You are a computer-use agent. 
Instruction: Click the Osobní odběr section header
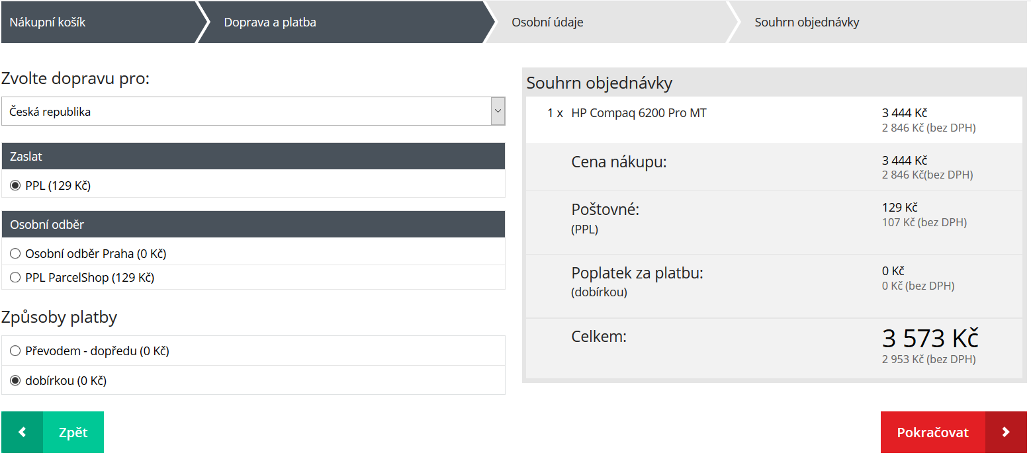[253, 225]
